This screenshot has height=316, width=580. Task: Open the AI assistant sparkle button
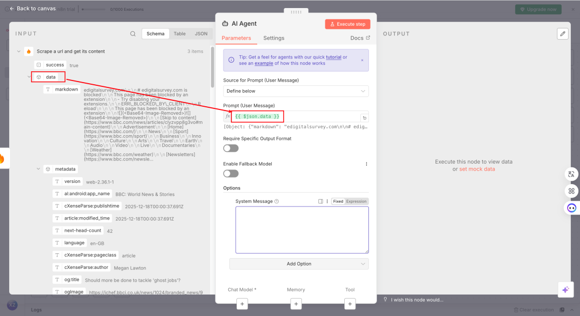[x=565, y=290]
